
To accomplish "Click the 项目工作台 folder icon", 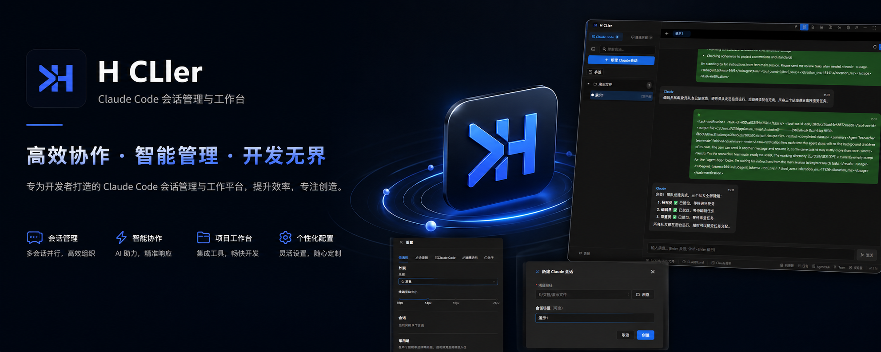I will (x=203, y=237).
